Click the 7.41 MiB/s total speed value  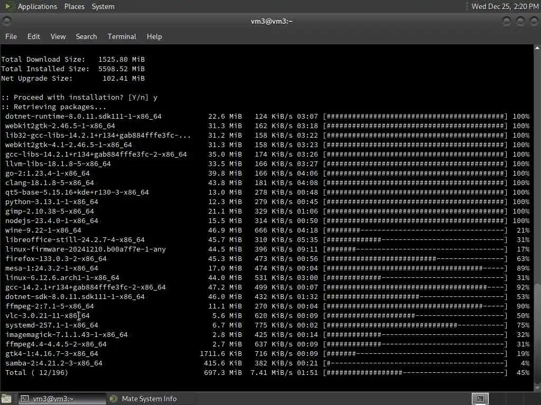pyautogui.click(x=271, y=373)
